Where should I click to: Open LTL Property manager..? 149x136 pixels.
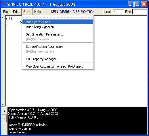coord(58,59)
